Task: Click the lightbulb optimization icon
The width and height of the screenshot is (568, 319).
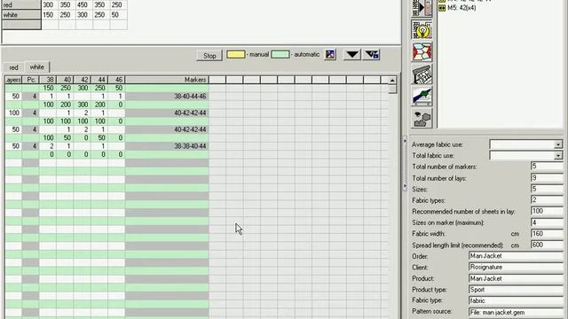Action: pyautogui.click(x=422, y=29)
